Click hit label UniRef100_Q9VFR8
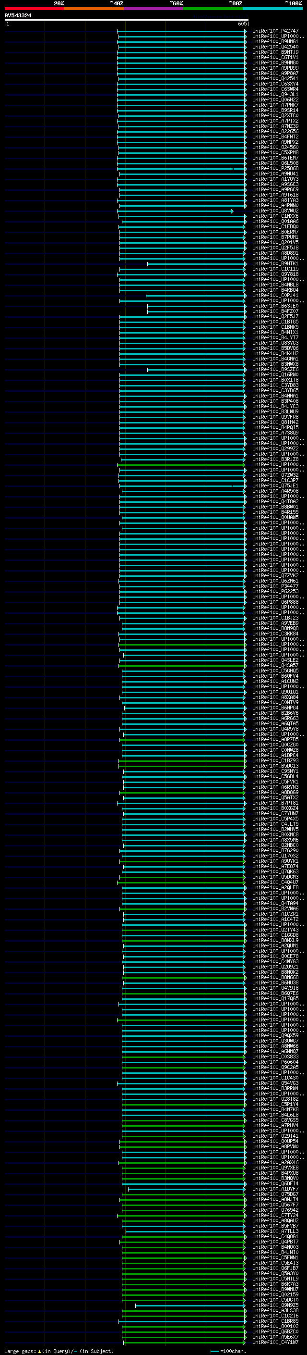This screenshot has width=307, height=1355. 275,417
